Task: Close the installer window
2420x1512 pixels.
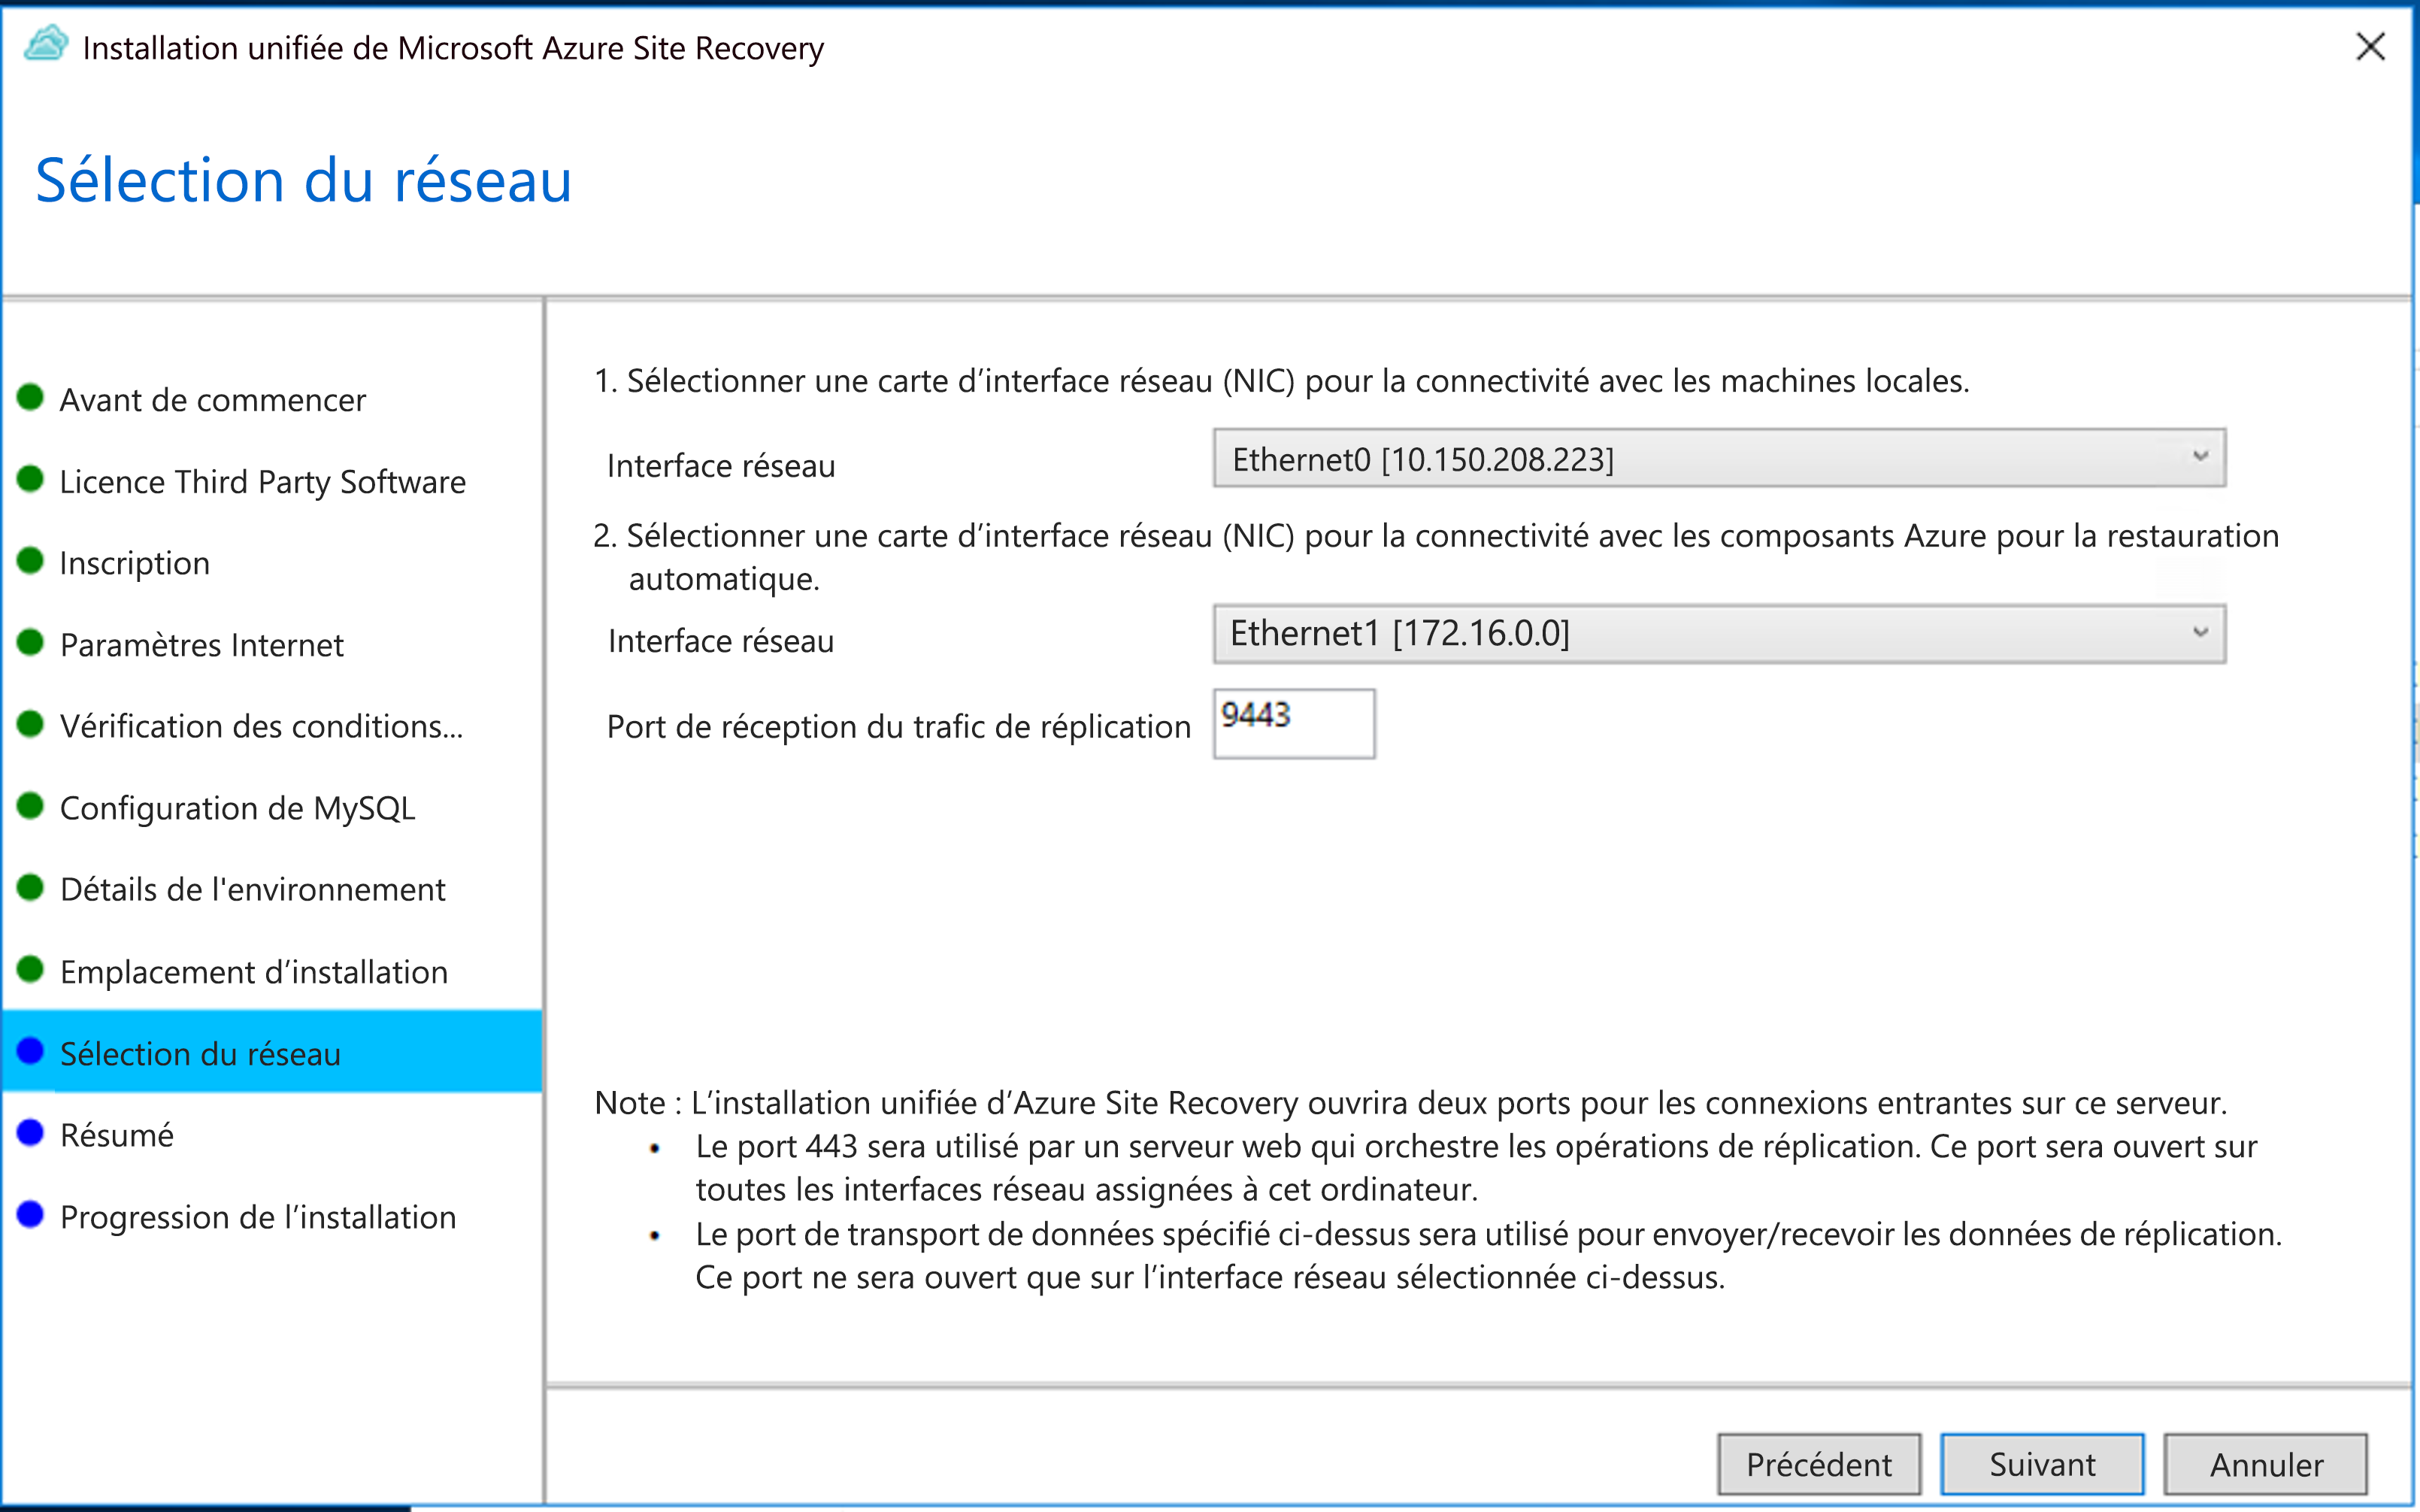Action: point(2370,46)
